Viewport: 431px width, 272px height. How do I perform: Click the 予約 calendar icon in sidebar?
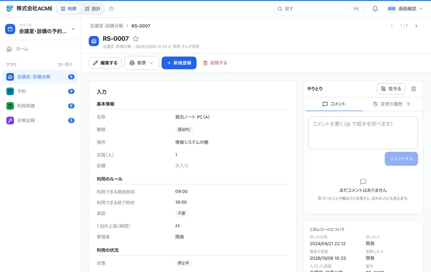click(10, 91)
